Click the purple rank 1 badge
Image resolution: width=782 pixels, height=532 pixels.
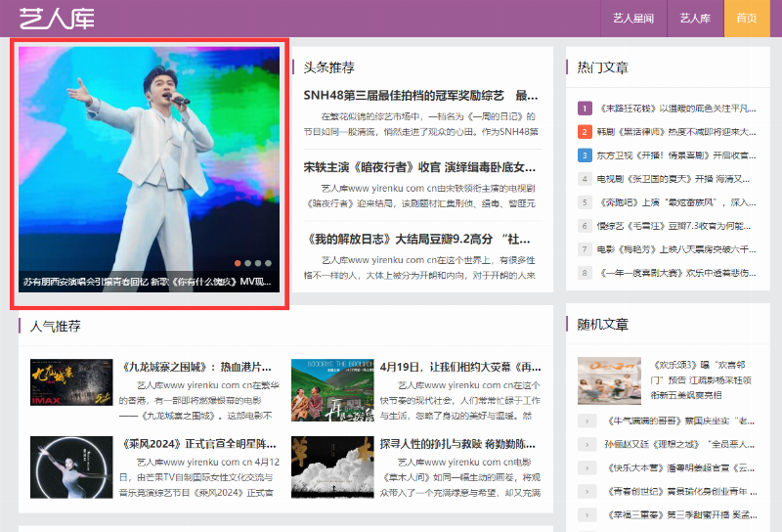(585, 109)
